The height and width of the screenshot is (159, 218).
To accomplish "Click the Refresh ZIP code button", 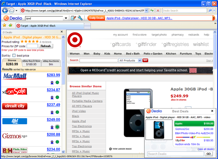I will [46, 46].
